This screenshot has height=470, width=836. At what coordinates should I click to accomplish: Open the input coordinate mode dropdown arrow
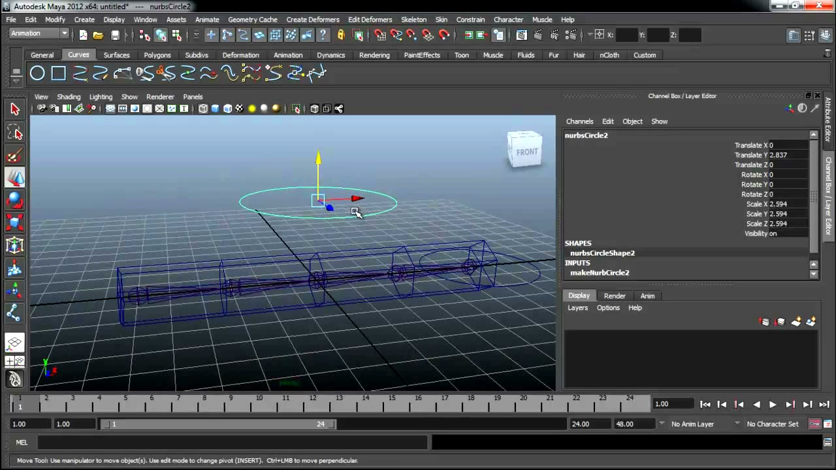(x=590, y=34)
